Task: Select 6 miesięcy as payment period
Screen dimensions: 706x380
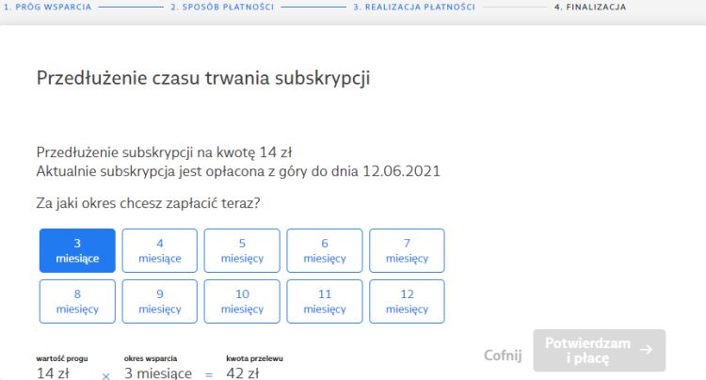Action: click(325, 250)
